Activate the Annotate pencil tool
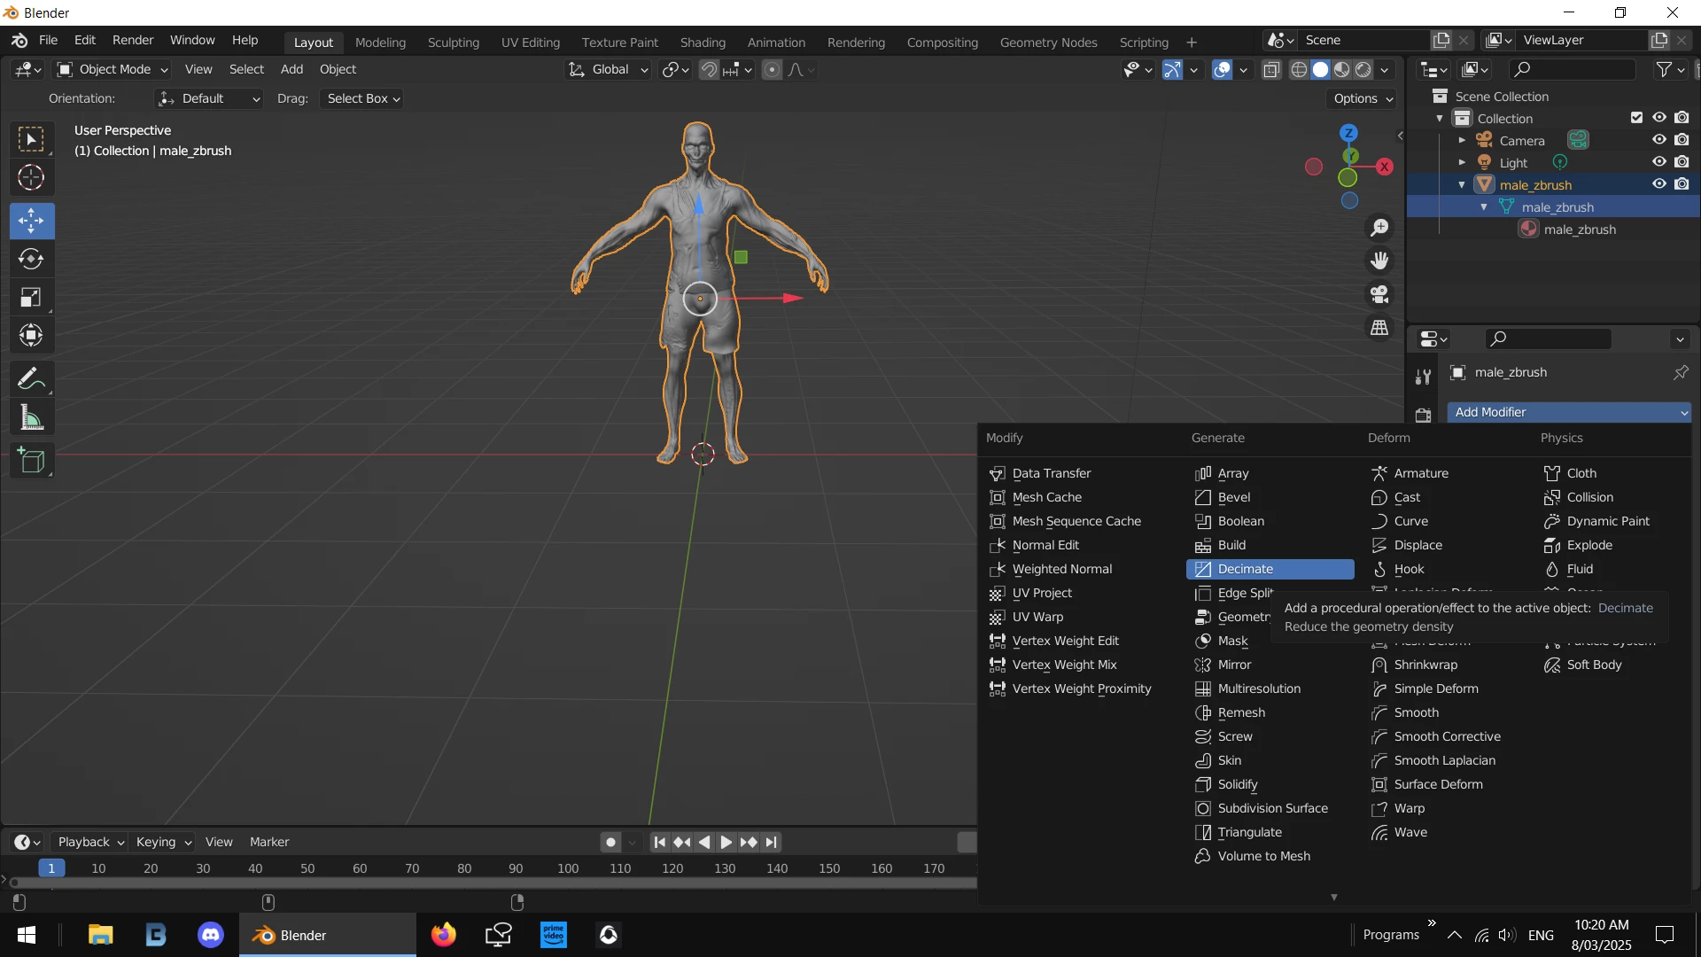Viewport: 1701px width, 957px height. 31,379
